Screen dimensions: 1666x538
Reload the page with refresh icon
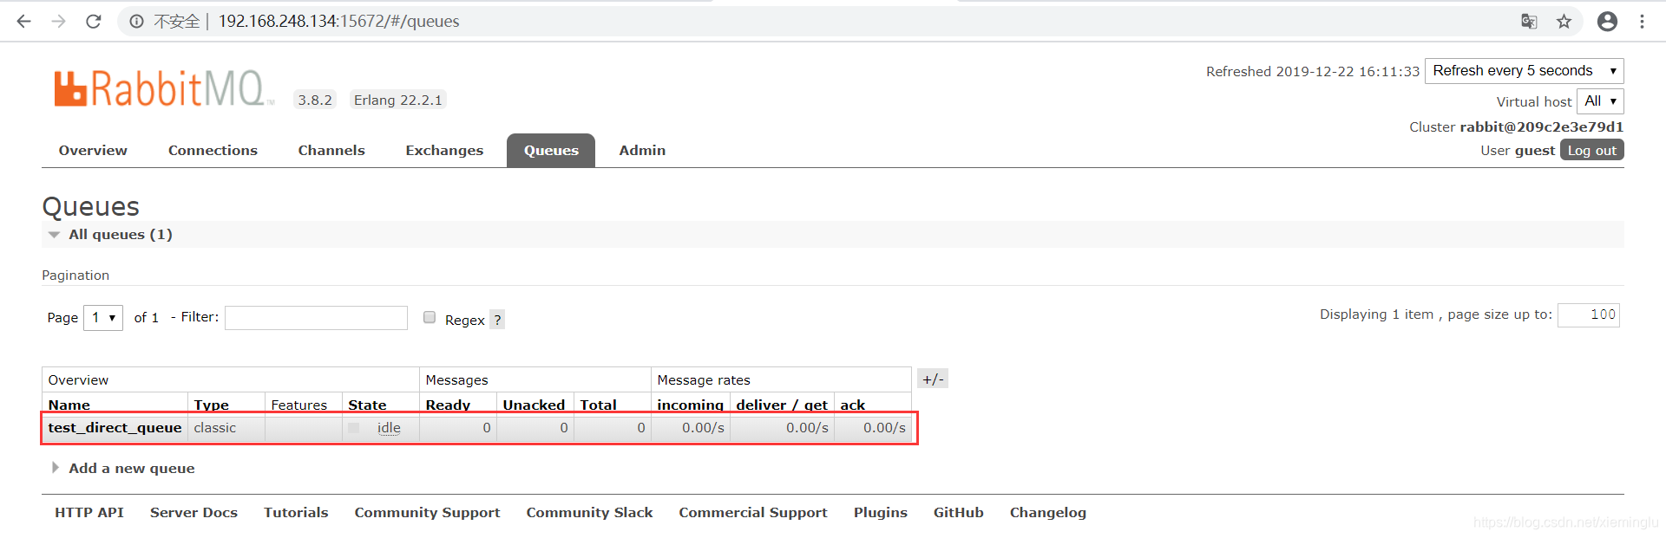pyautogui.click(x=94, y=22)
